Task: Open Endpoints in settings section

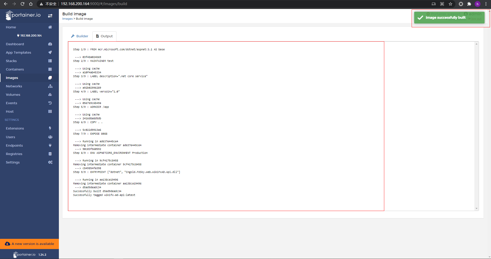Action: point(29,145)
